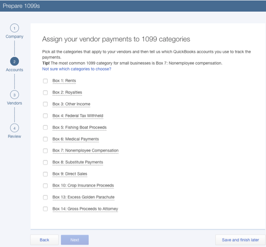This screenshot has height=247, width=266.
Task: Go to step 1 Company circle
Action: [14, 28]
